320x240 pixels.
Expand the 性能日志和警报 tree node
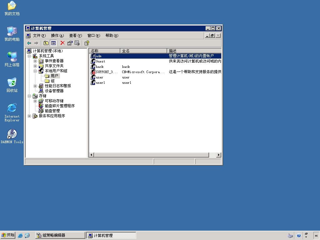35,86
